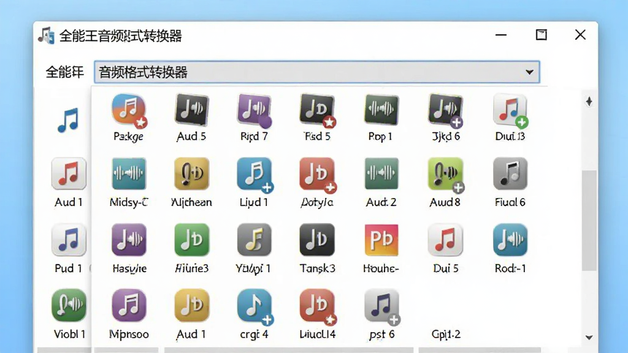Select the Aud. 2 teal waveform icon
Image resolution: width=628 pixels, height=353 pixels.
click(381, 173)
